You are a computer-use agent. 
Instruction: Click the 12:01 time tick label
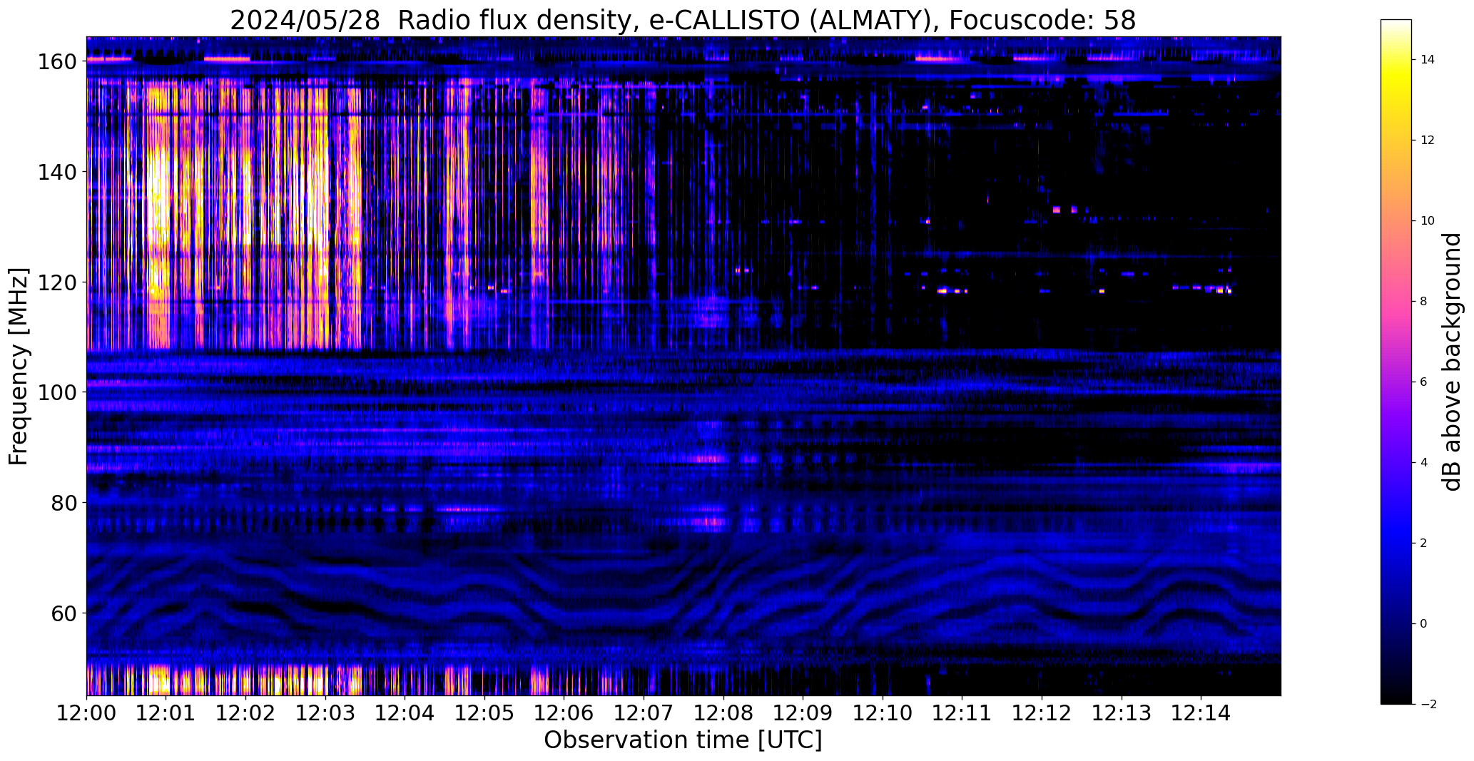point(166,713)
